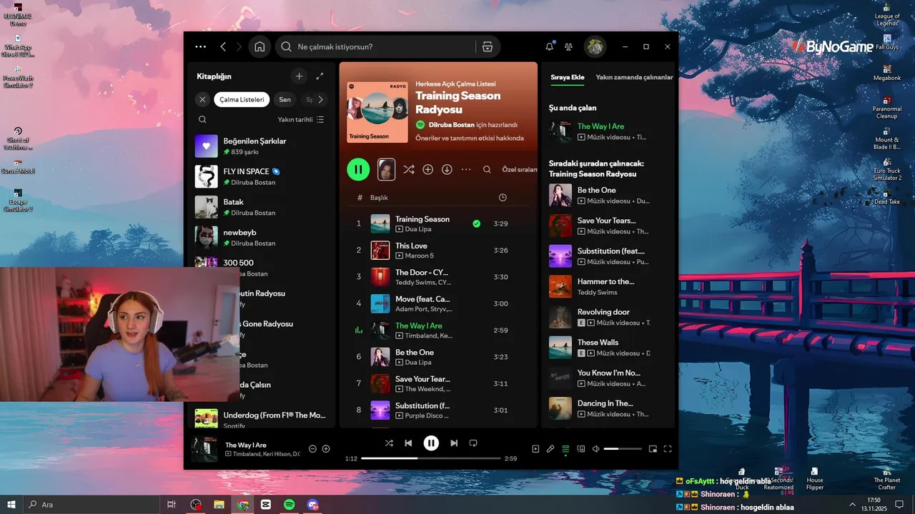Open the connect to a device icon

(581, 449)
